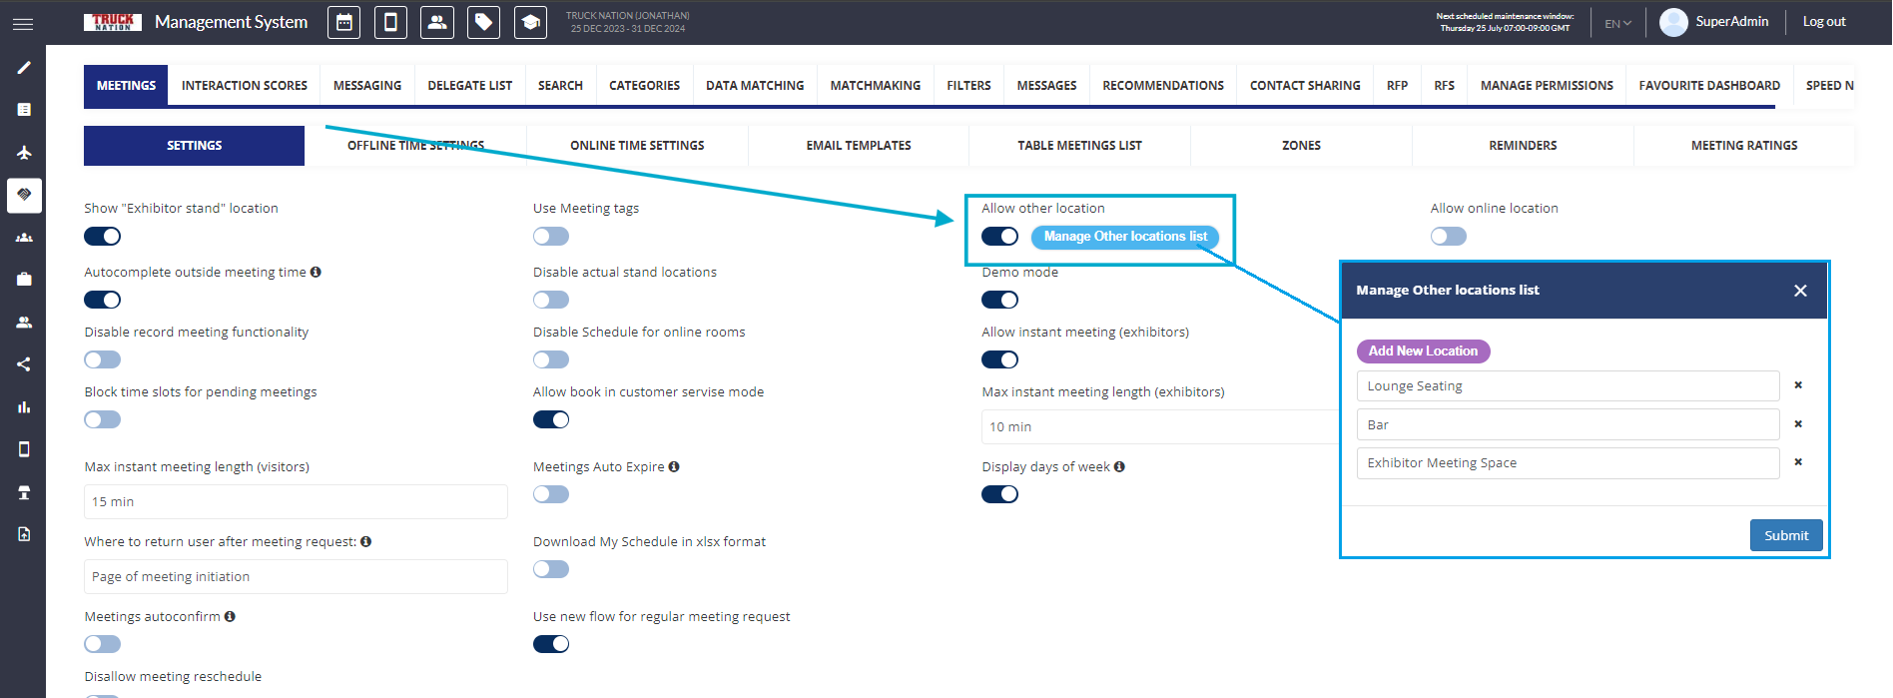Toggle Show "Exhibitor stand" location switch
Viewport: 1893px width, 698px height.
click(x=102, y=237)
